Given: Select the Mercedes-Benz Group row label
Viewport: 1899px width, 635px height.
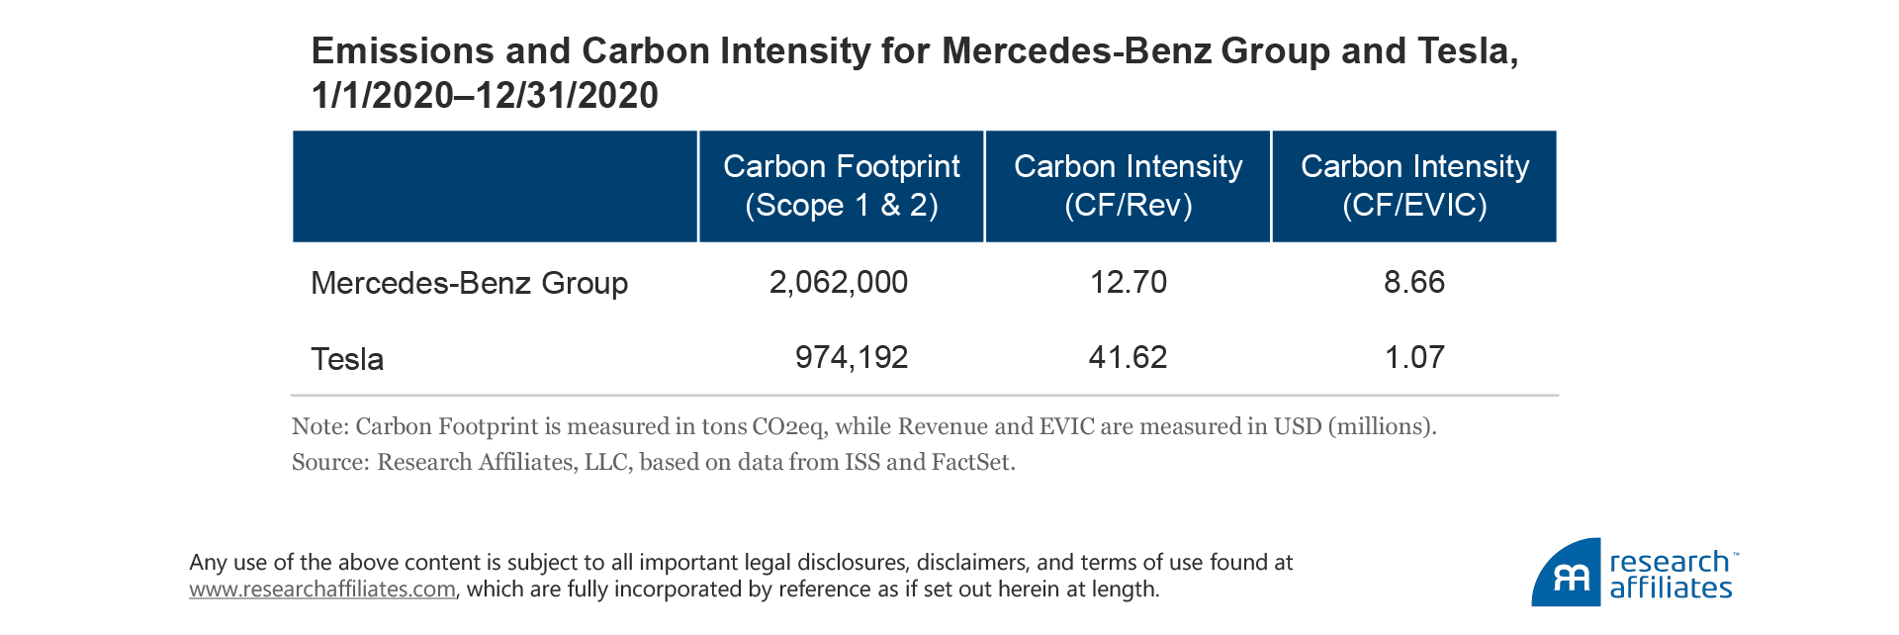Looking at the screenshot, I should (469, 283).
